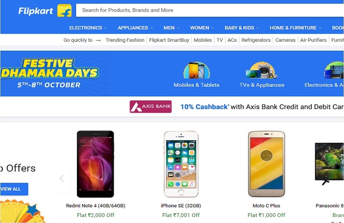Screen dimensions: 344x223
Task: Expand the Appliances dropdown menu
Action: [135, 28]
